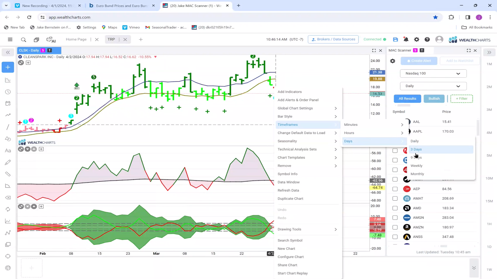The height and width of the screenshot is (279, 497).
Task: Click the All Results button
Action: pos(407,99)
